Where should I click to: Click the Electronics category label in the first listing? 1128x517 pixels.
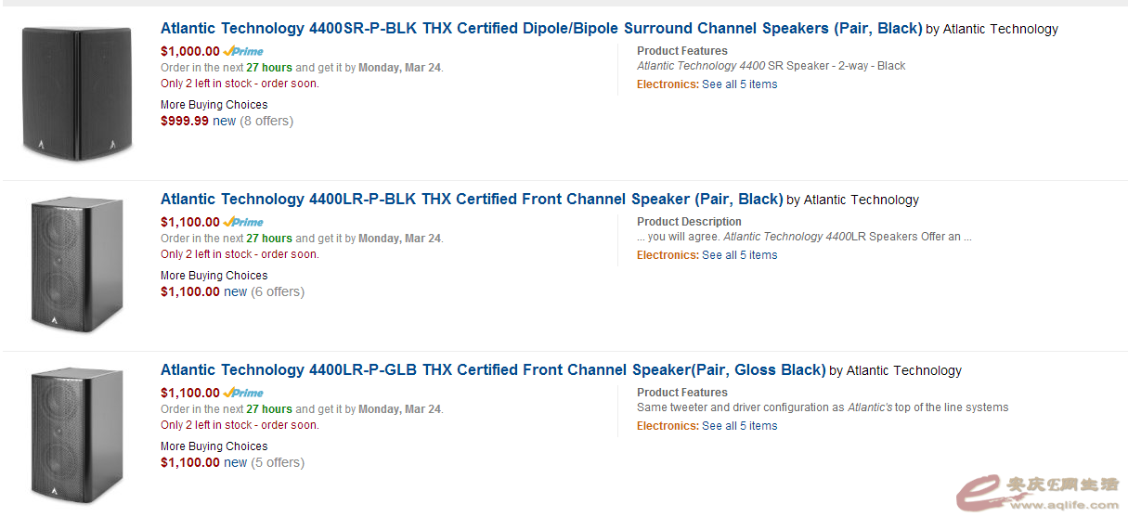coord(667,84)
